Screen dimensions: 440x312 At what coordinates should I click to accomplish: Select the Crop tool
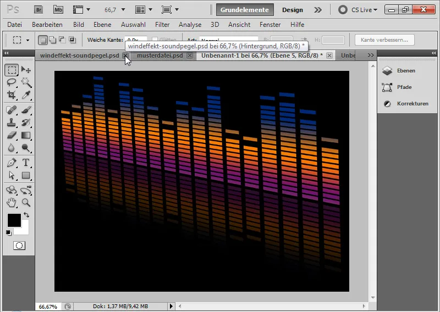point(12,95)
